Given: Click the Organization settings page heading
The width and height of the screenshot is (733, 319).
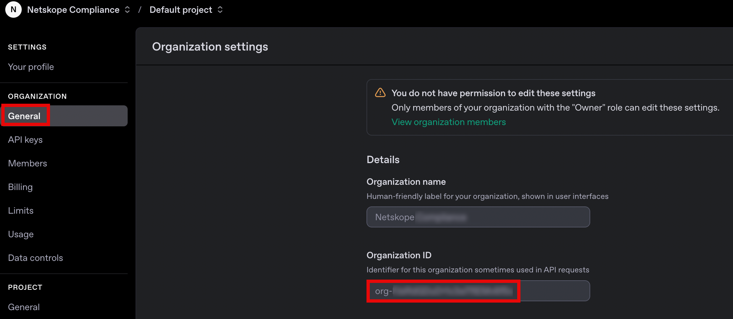Looking at the screenshot, I should (x=210, y=47).
